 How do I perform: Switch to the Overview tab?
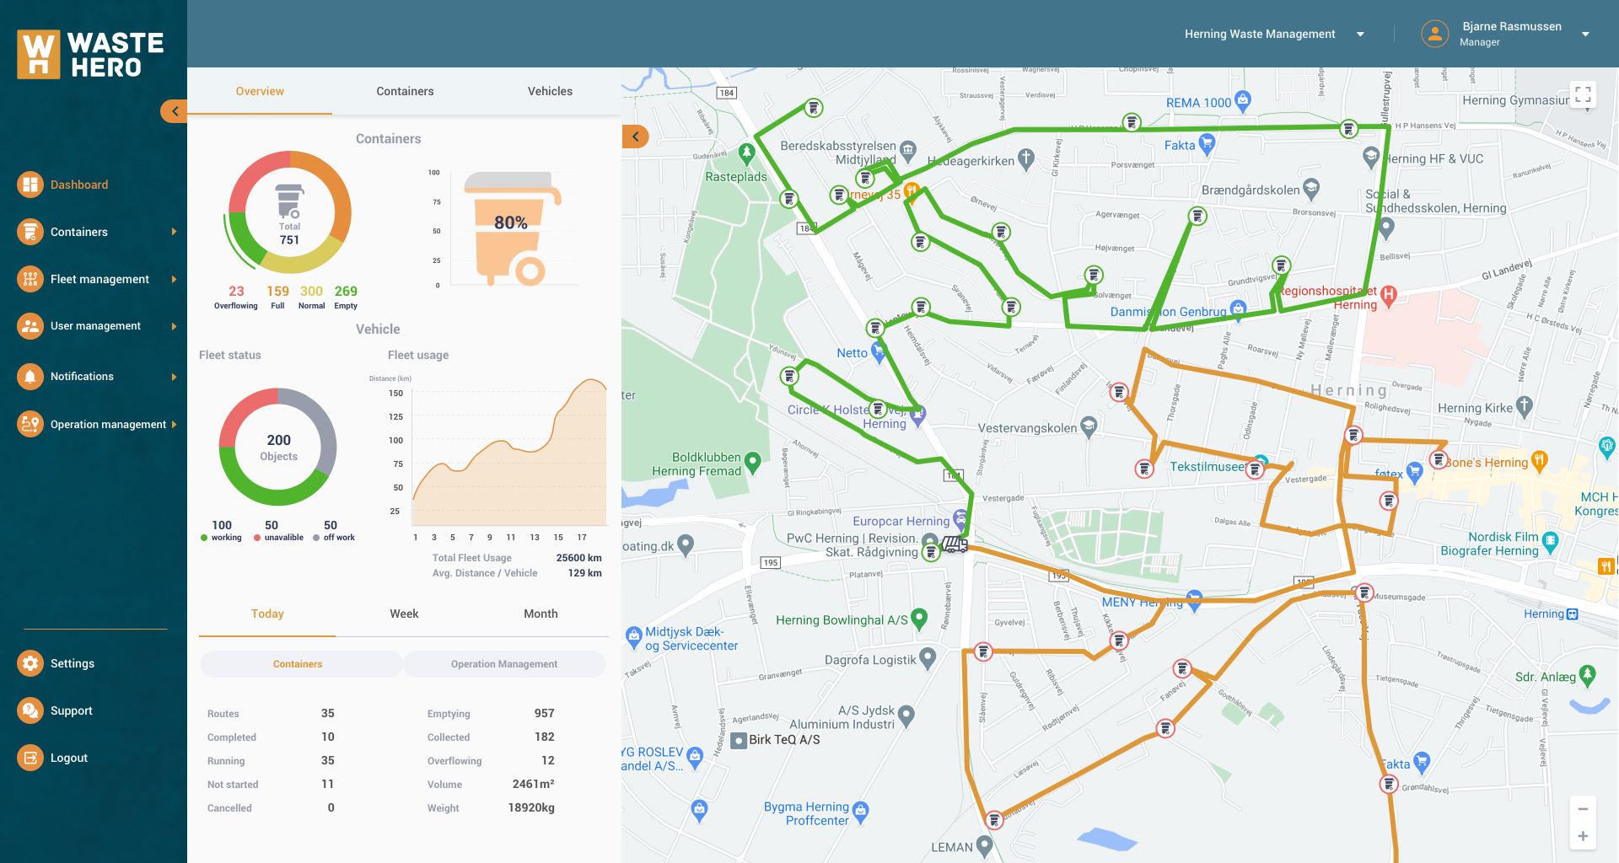pyautogui.click(x=260, y=91)
